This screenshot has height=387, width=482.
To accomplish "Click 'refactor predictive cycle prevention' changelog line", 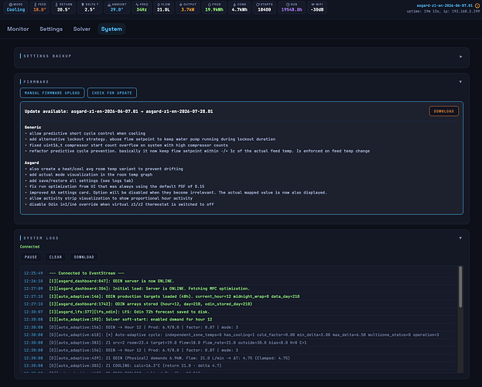I will [x=197, y=151].
